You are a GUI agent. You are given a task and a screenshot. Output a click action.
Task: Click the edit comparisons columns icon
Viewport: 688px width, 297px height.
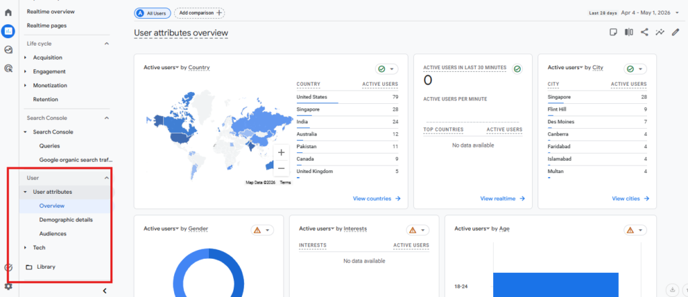coord(629,32)
